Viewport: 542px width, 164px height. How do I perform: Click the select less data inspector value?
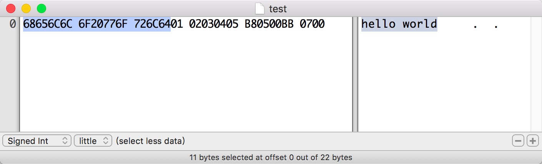[150, 141]
